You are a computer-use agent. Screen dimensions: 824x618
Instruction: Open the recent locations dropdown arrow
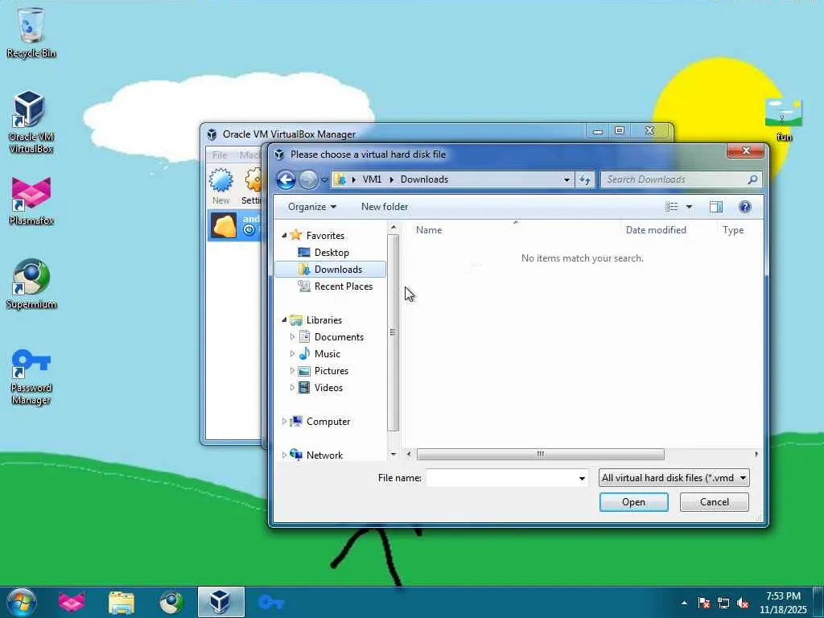pos(325,179)
